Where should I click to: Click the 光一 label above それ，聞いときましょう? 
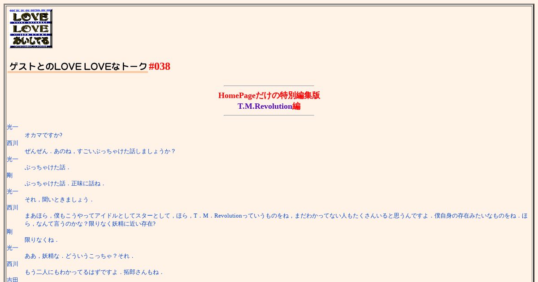click(x=13, y=192)
